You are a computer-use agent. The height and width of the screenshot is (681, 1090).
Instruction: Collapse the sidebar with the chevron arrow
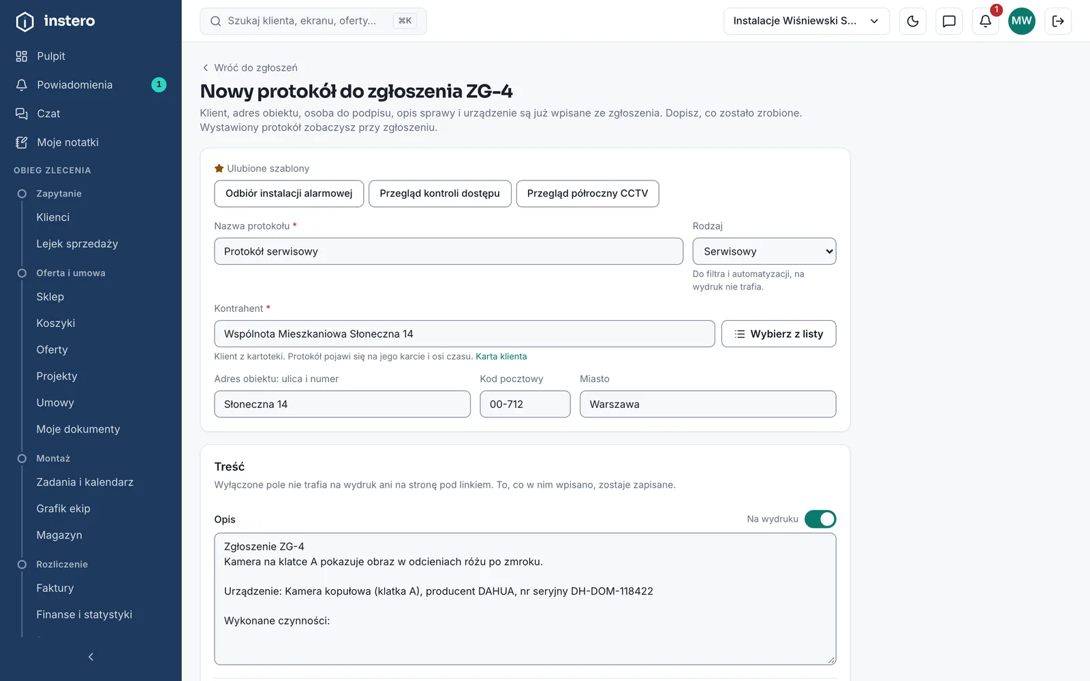point(91,656)
